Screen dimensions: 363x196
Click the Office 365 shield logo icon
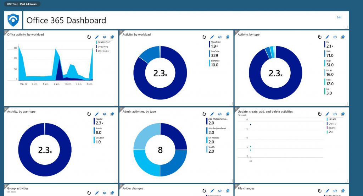(x=13, y=20)
